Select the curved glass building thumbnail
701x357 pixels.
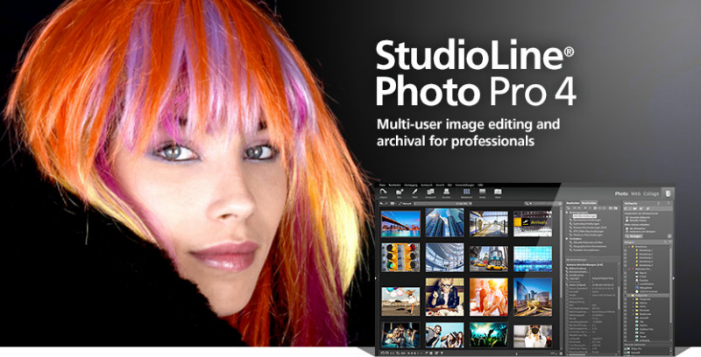(x=444, y=257)
